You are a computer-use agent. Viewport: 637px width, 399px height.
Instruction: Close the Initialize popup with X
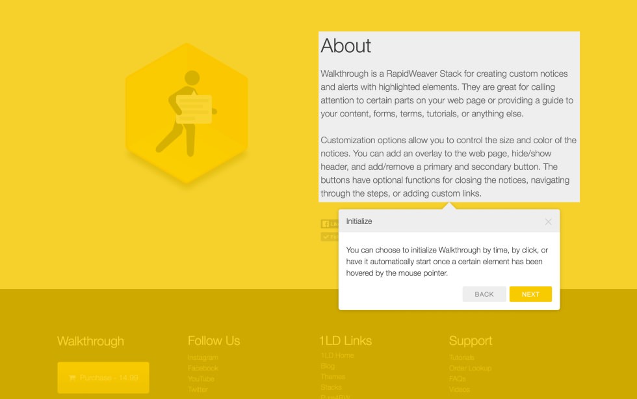click(548, 222)
